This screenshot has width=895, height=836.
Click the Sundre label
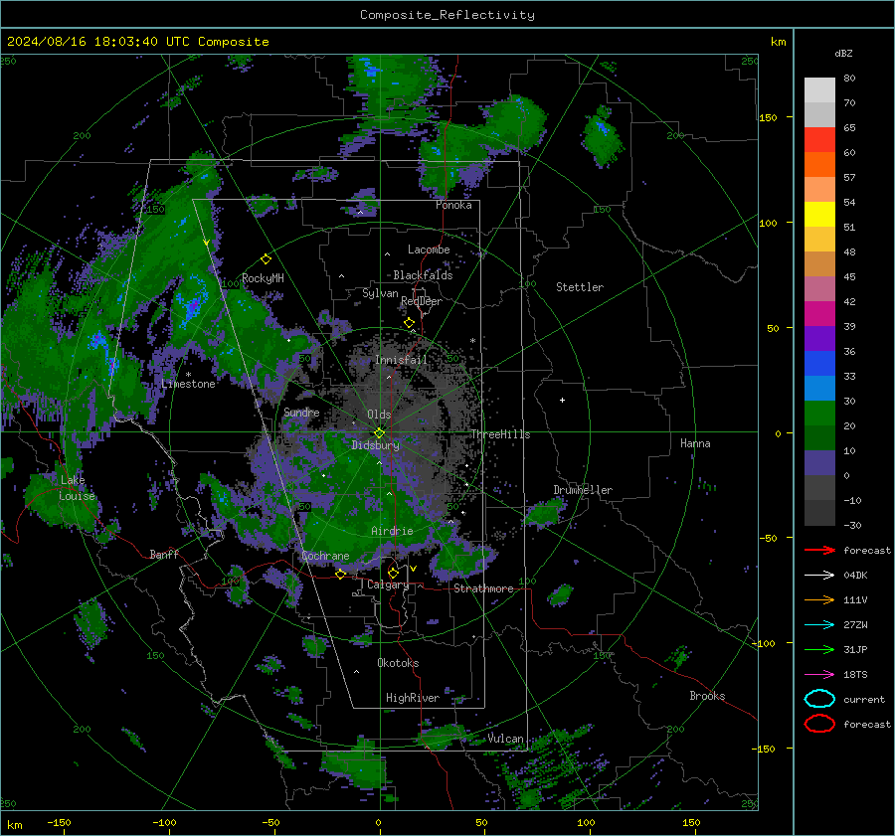(301, 412)
